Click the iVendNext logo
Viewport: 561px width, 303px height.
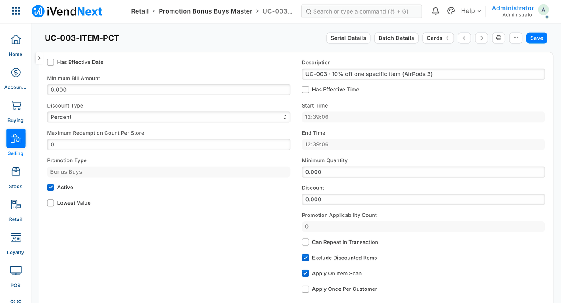[x=67, y=11]
